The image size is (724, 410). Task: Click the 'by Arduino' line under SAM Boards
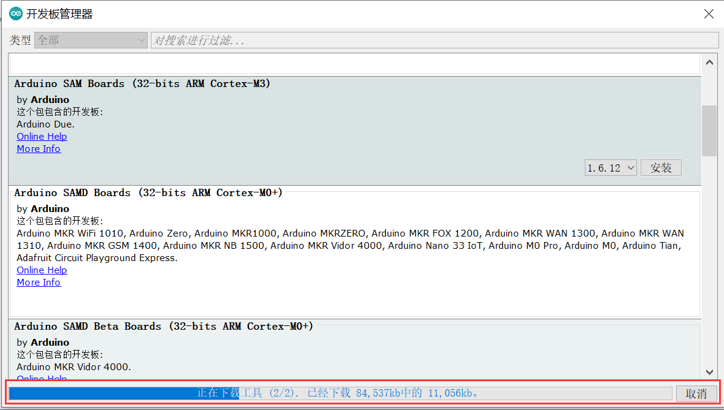[x=43, y=100]
